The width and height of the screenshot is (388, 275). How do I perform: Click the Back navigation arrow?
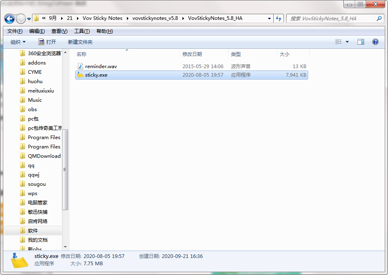[9, 19]
